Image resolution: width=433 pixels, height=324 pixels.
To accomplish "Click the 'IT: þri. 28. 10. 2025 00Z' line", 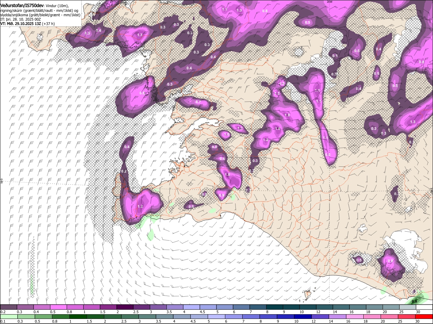I will [20, 20].
